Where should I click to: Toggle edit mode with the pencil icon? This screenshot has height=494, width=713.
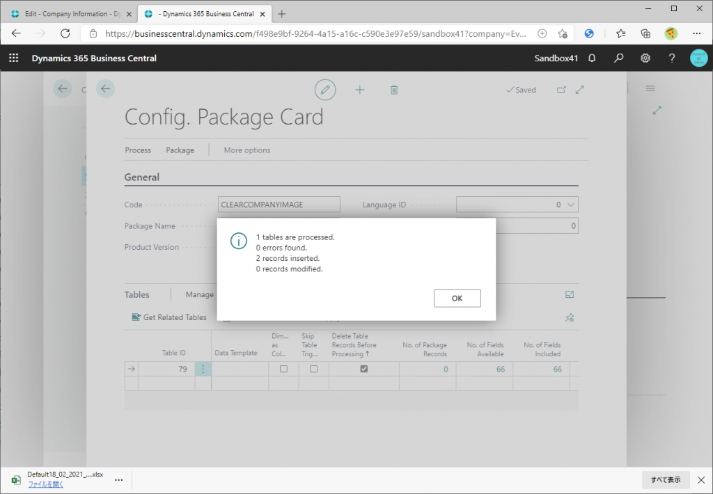325,90
